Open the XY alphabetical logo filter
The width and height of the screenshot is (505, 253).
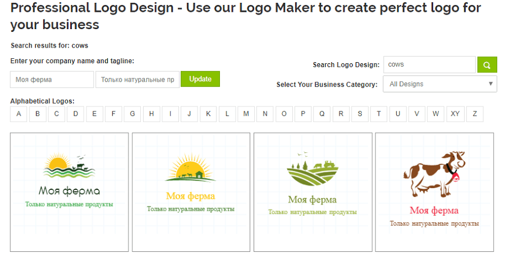point(455,114)
